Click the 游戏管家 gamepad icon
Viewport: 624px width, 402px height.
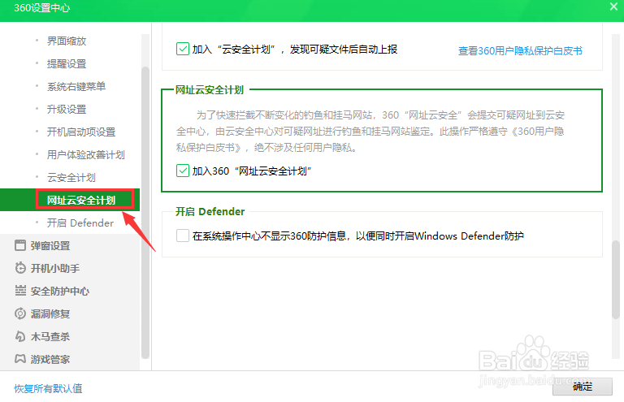20,359
